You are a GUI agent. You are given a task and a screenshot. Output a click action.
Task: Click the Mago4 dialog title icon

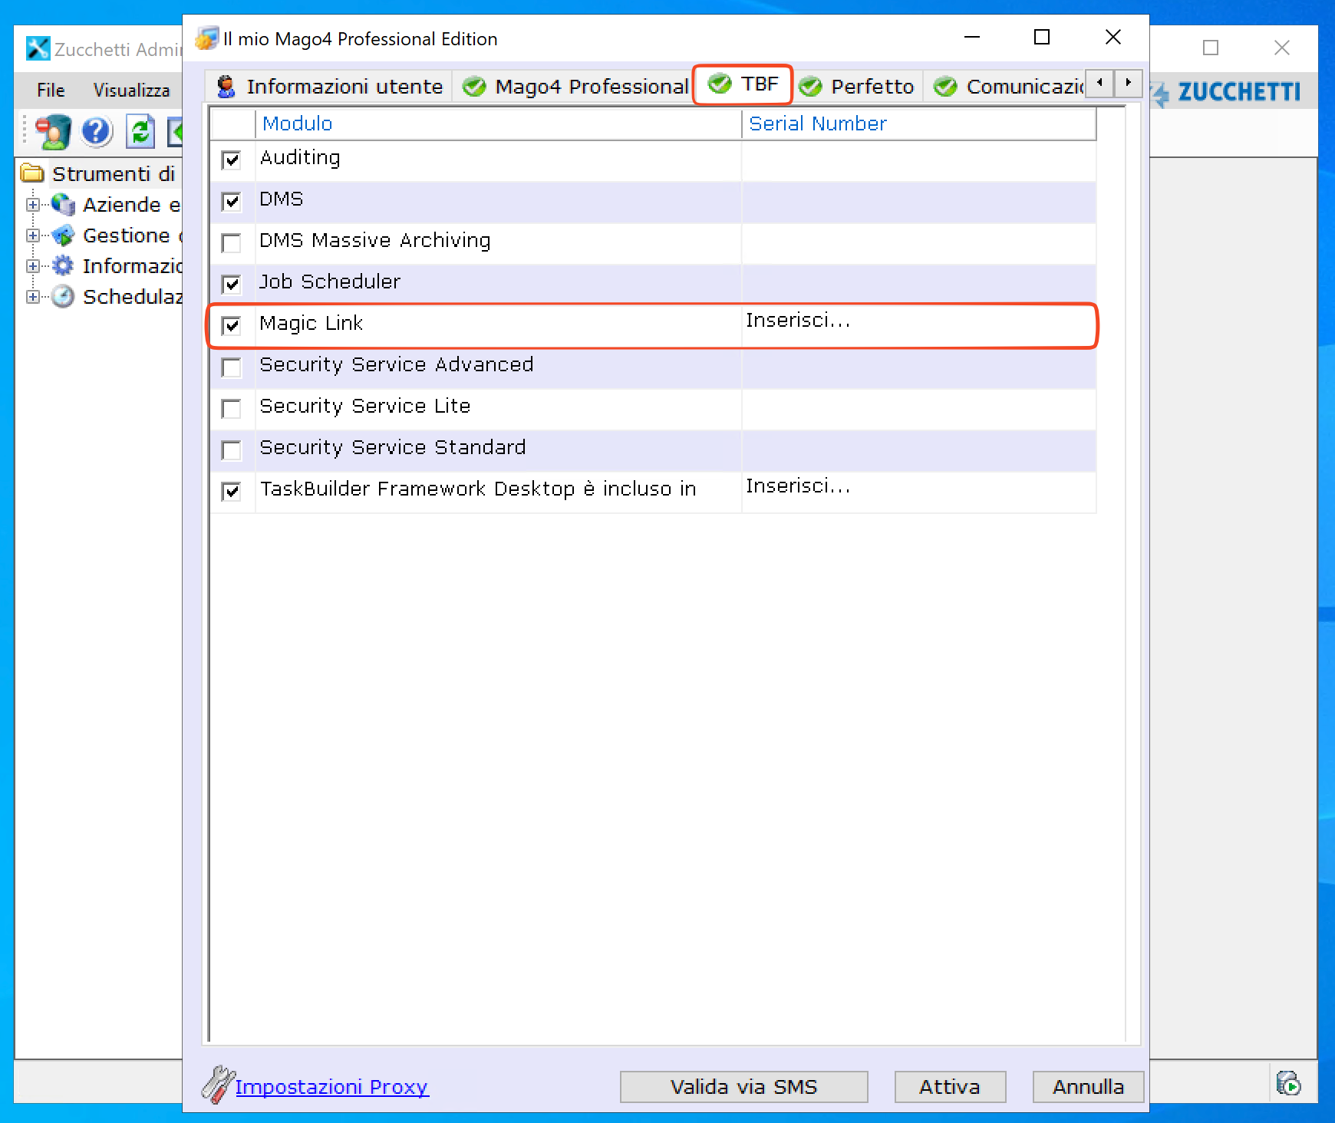point(206,38)
